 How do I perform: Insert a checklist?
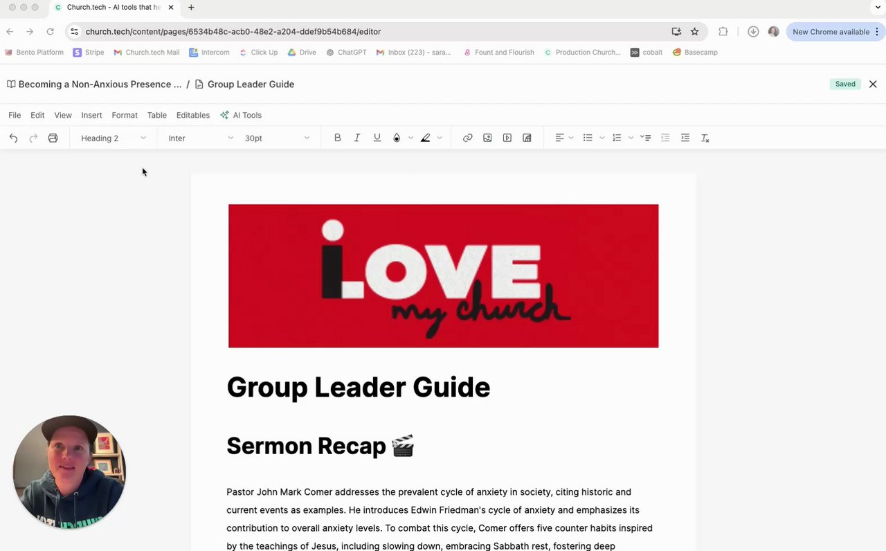(646, 138)
